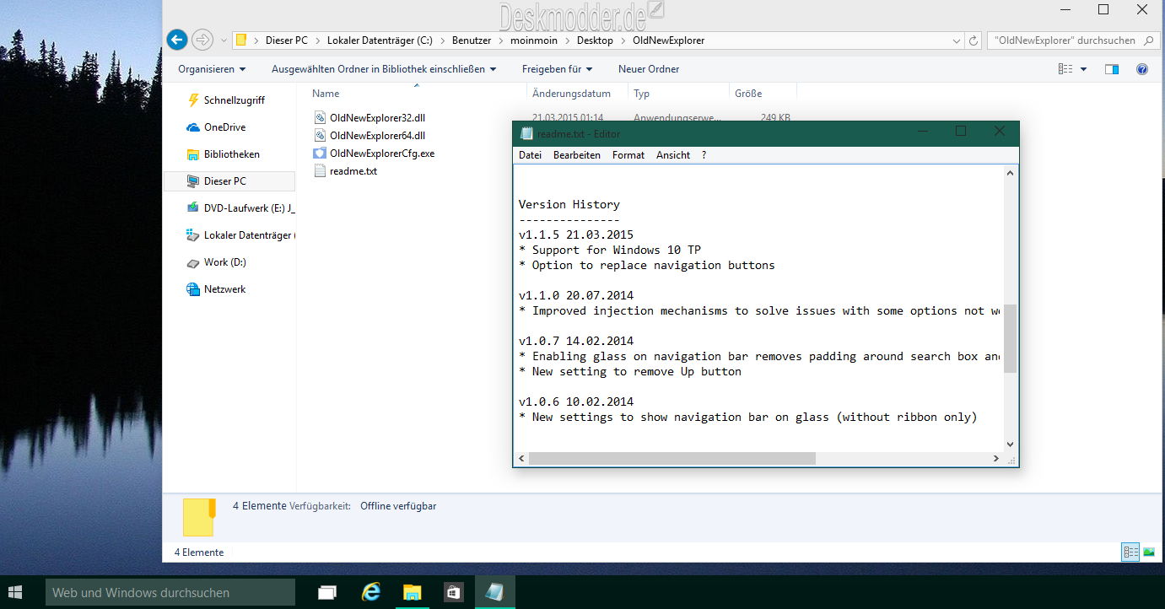This screenshot has width=1165, height=609.
Task: Select 'Benutzer' breadcrumb segment
Action: (472, 40)
